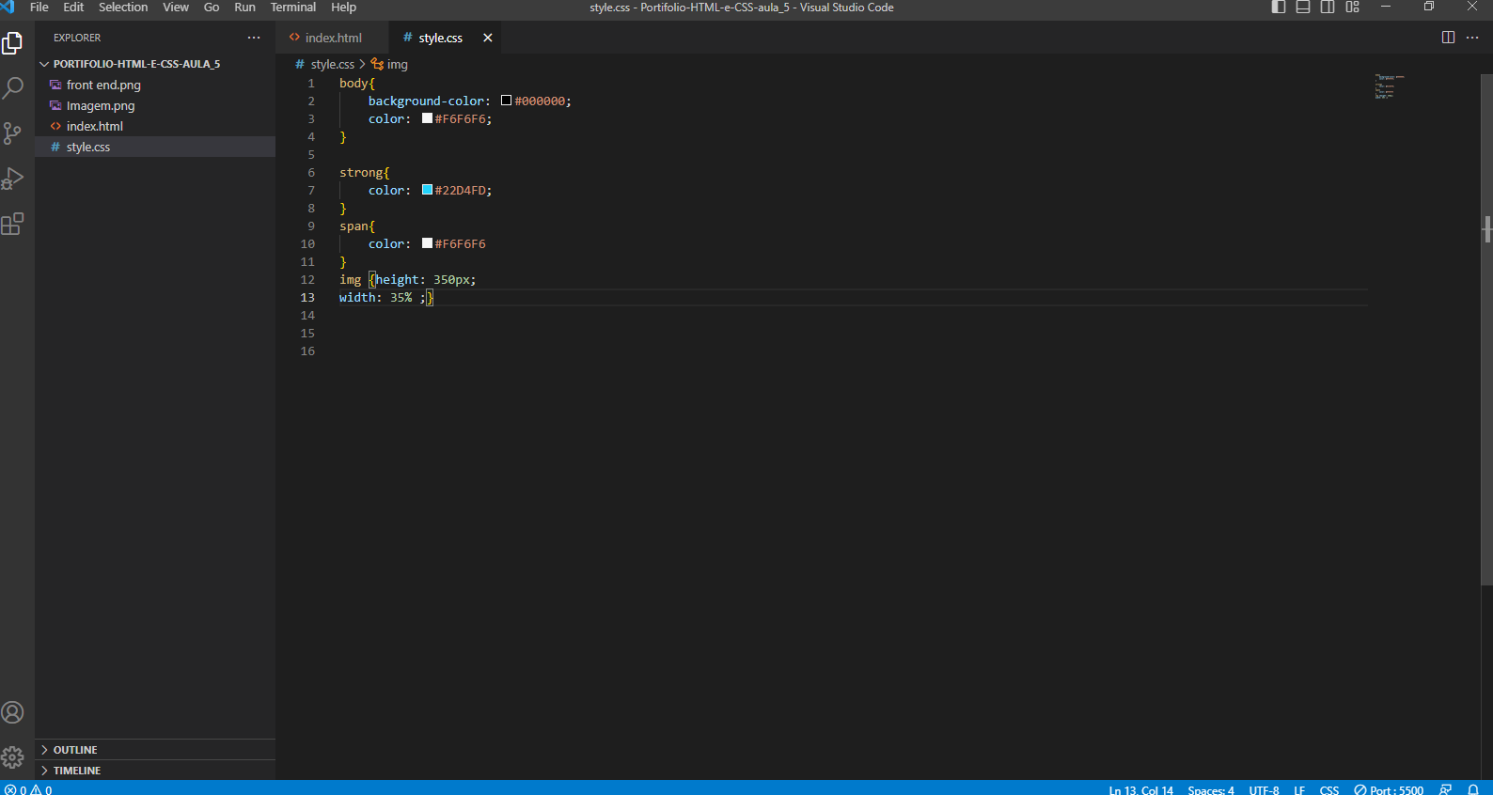Open the Search view in activity bar
The height and width of the screenshot is (795, 1493).
[13, 88]
